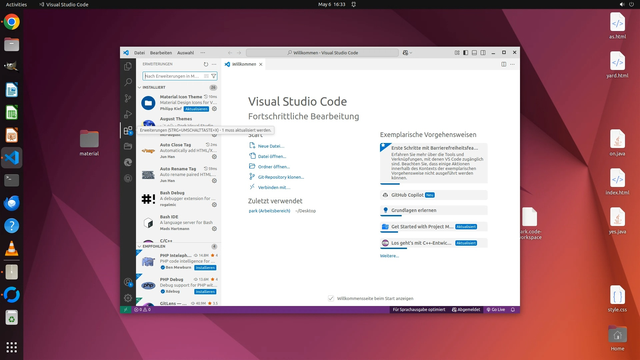Viewport: 640px width, 360px height.
Task: Toggle Willkommensseite beim Start anzeigen checkbox
Action: (331, 298)
